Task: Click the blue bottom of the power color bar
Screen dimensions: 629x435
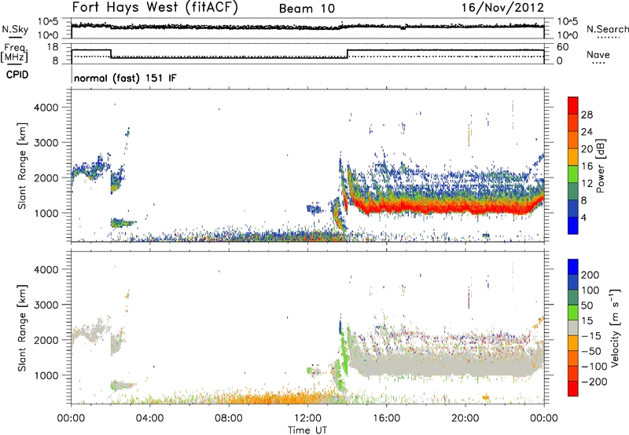Action: (x=573, y=225)
